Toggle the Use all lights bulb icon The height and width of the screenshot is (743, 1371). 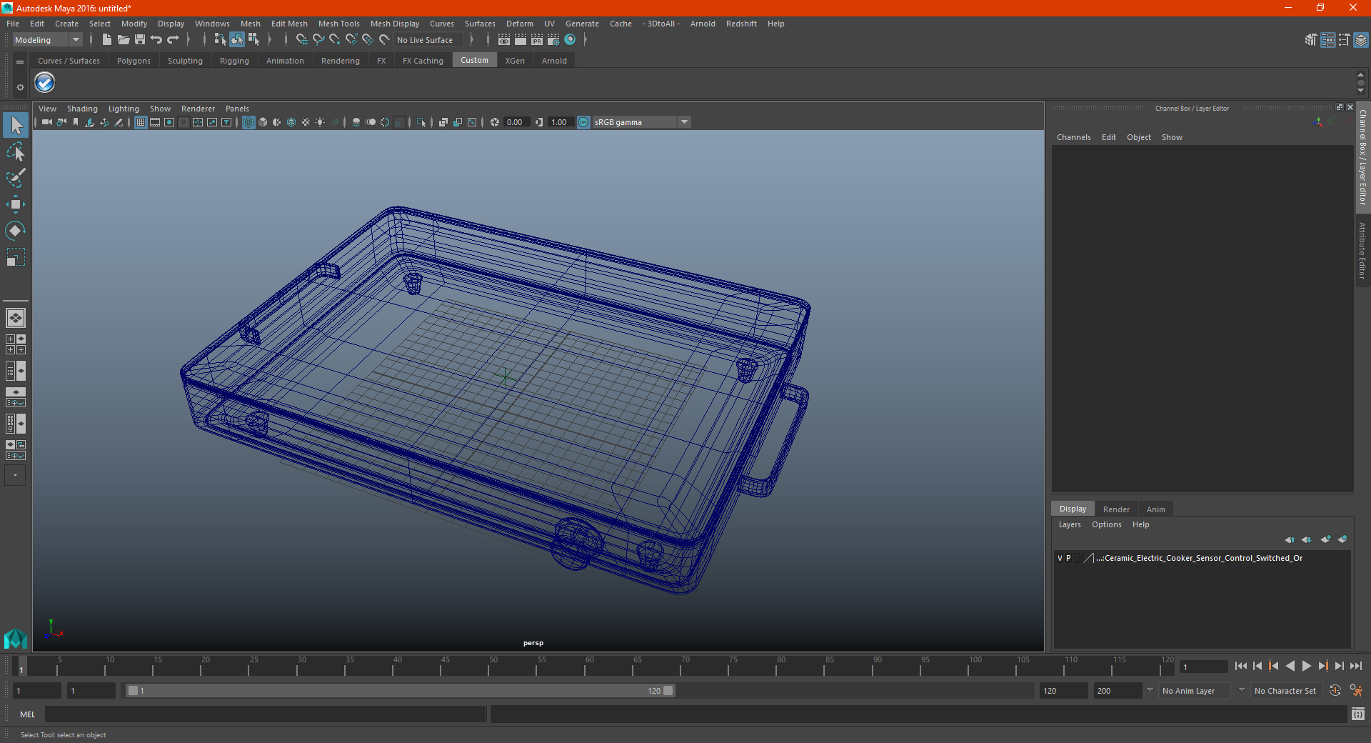tap(320, 122)
